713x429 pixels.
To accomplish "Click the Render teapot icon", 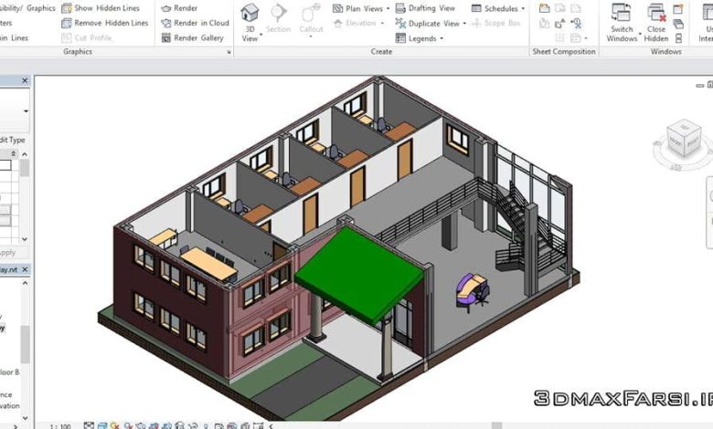I will tap(166, 8).
